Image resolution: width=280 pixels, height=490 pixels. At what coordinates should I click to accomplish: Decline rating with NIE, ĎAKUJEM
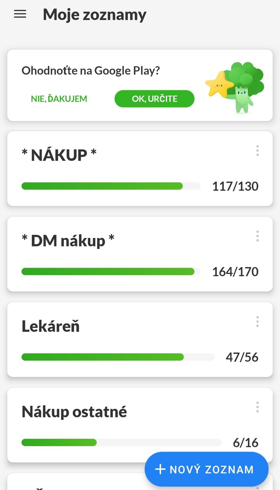59,99
